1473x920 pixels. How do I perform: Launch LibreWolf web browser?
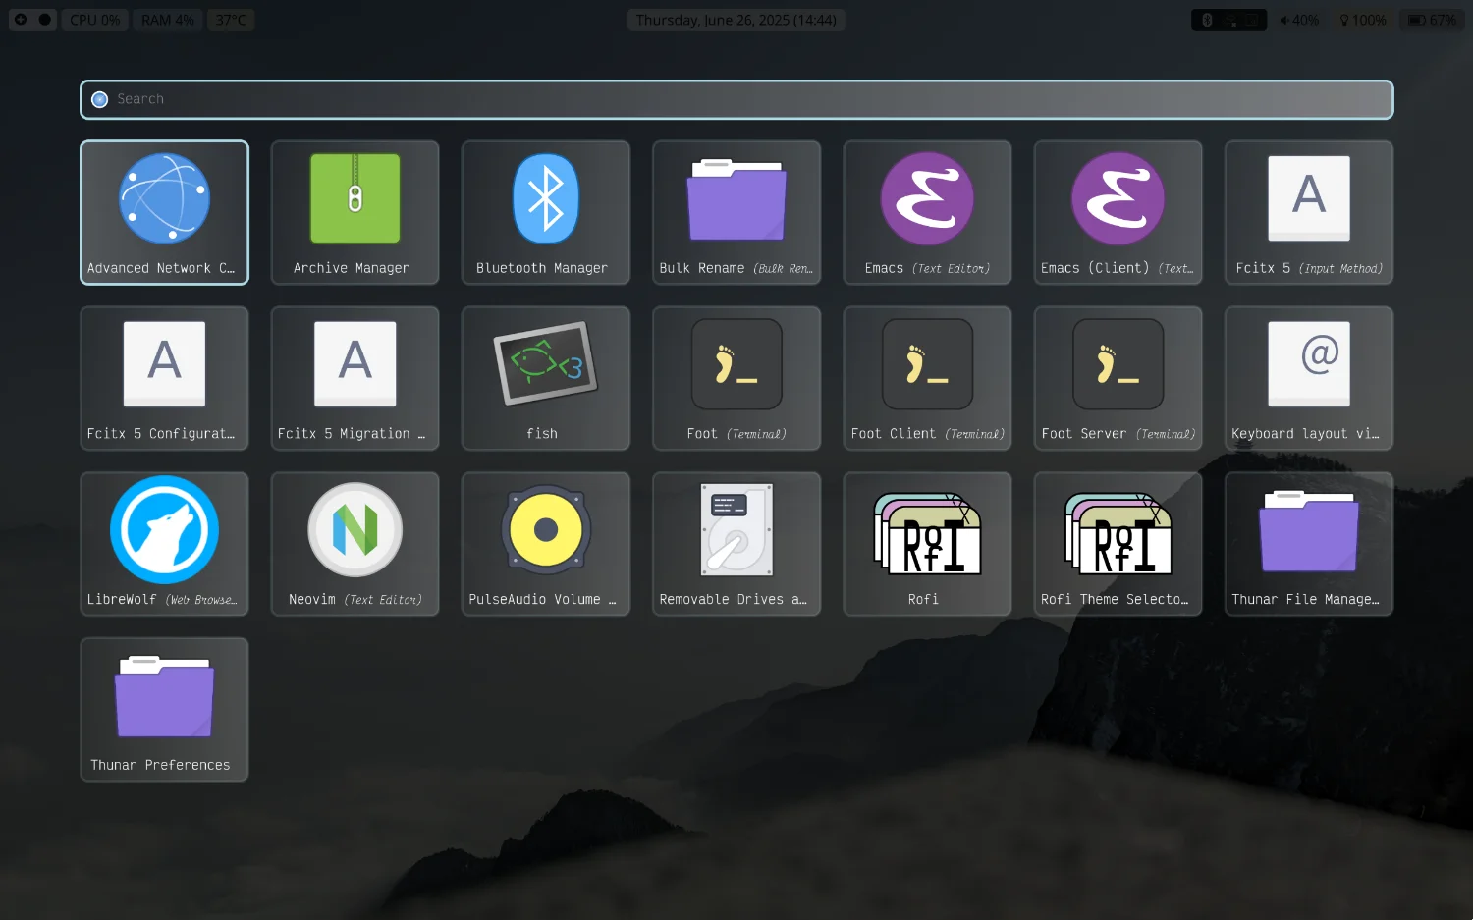coord(164,544)
